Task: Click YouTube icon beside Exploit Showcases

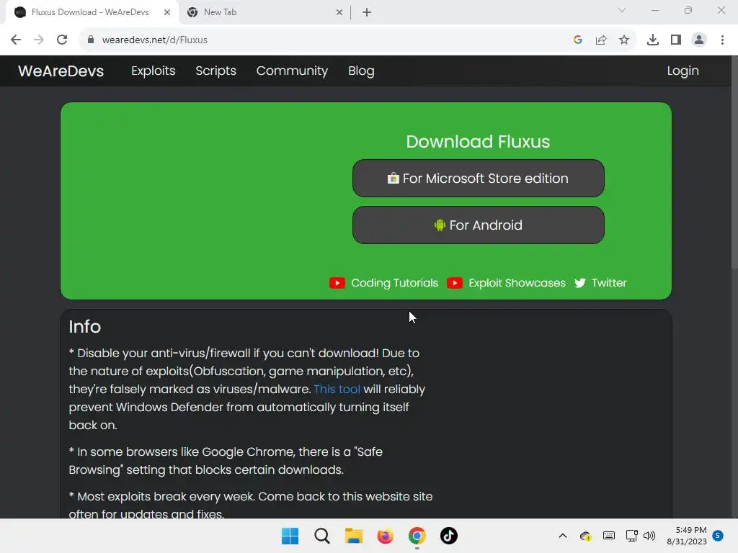Action: click(454, 282)
